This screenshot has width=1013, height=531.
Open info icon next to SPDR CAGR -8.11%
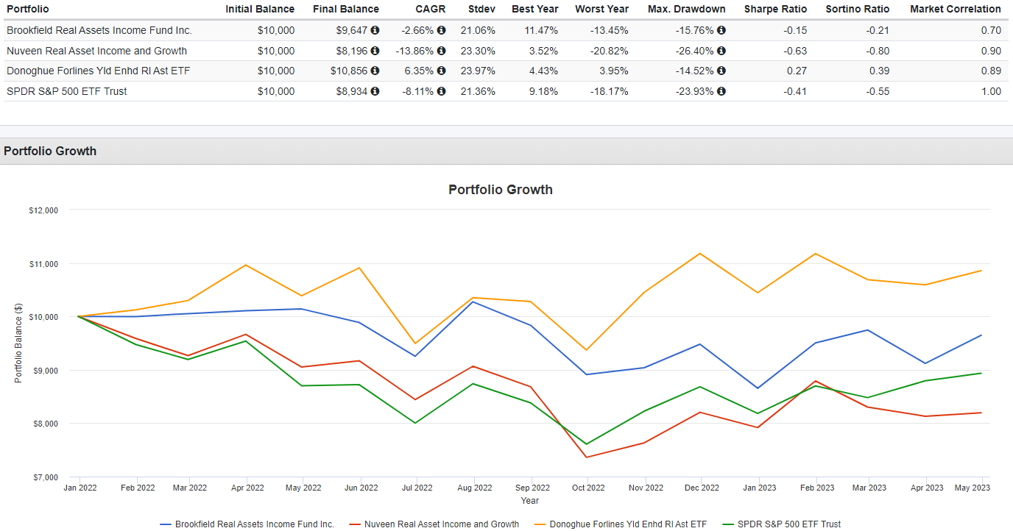pyautogui.click(x=441, y=91)
